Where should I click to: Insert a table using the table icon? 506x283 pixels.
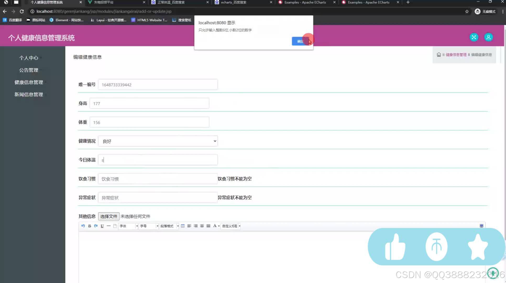pyautogui.click(x=183, y=226)
